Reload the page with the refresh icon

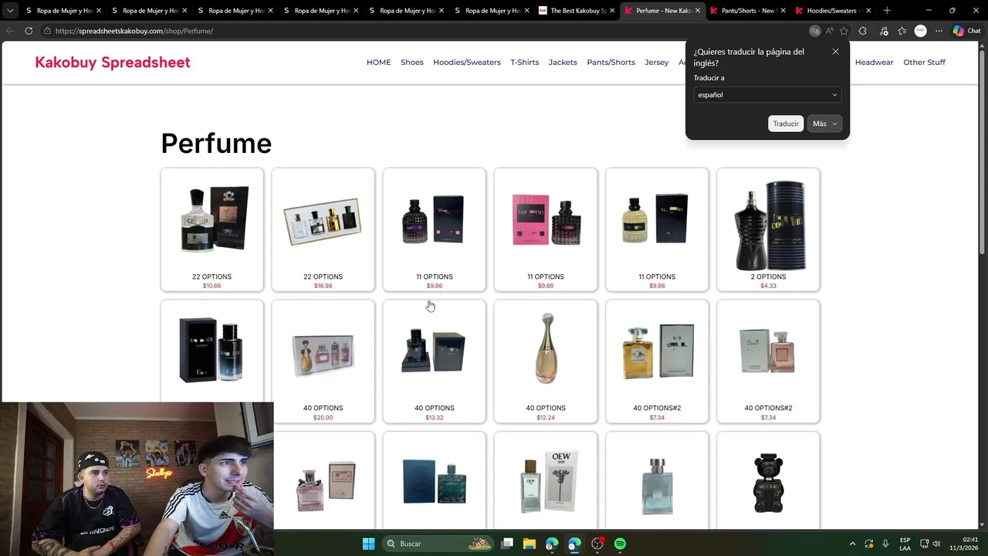click(x=29, y=31)
